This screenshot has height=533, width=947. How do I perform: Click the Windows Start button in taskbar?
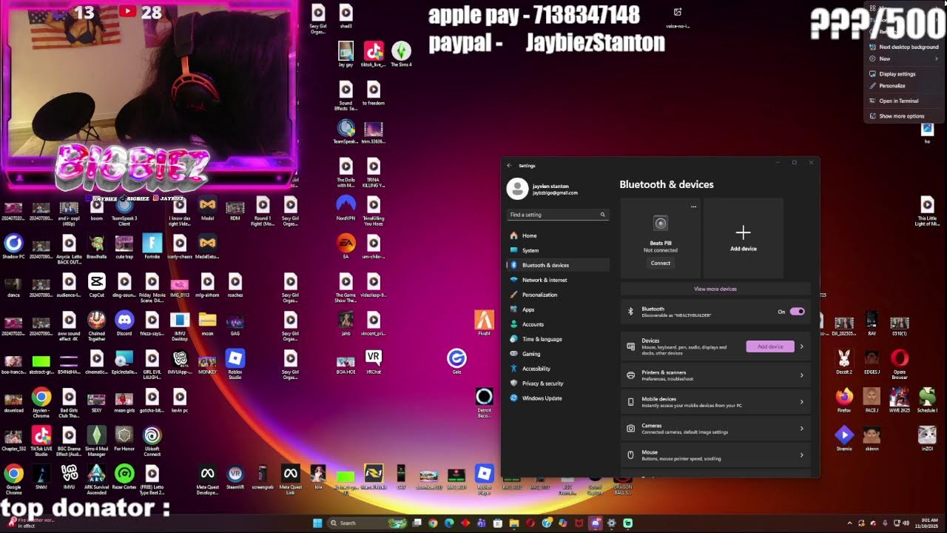click(317, 523)
